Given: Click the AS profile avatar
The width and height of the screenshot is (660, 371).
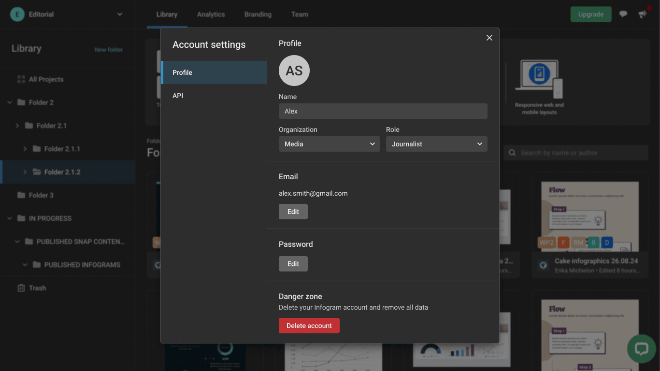Looking at the screenshot, I should pyautogui.click(x=294, y=71).
